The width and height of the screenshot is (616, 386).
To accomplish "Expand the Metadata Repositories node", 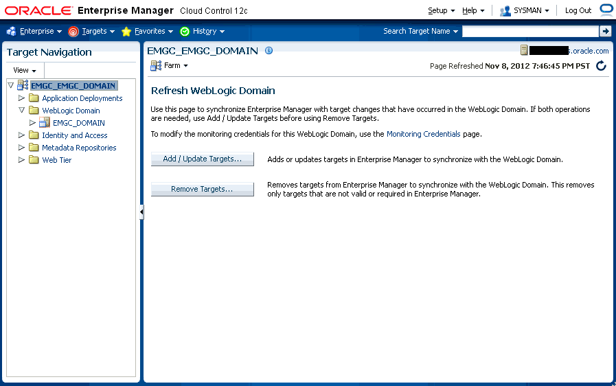I will (21, 148).
